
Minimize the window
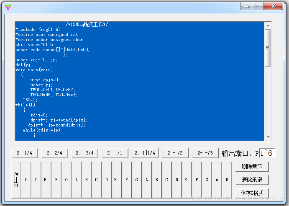coord(246,6)
